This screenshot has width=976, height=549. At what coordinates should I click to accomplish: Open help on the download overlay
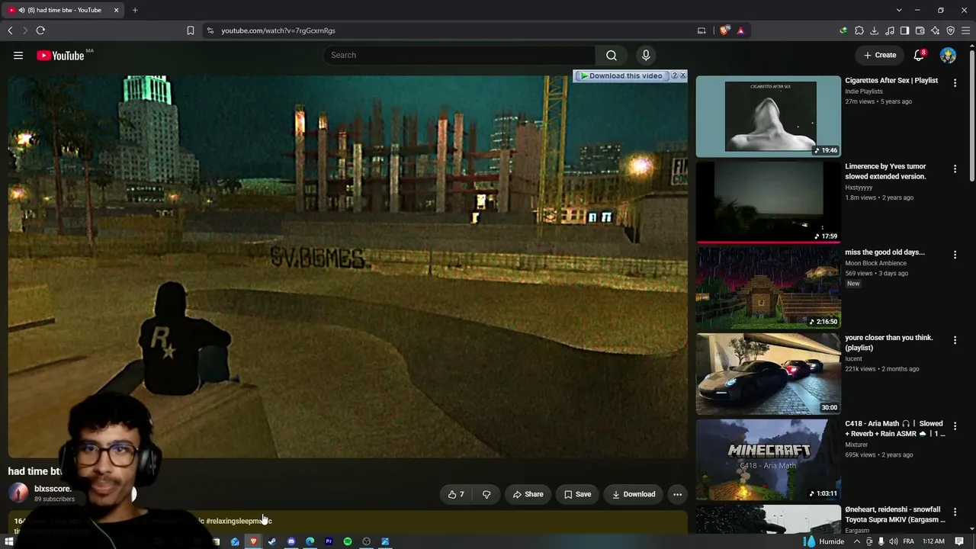674,75
